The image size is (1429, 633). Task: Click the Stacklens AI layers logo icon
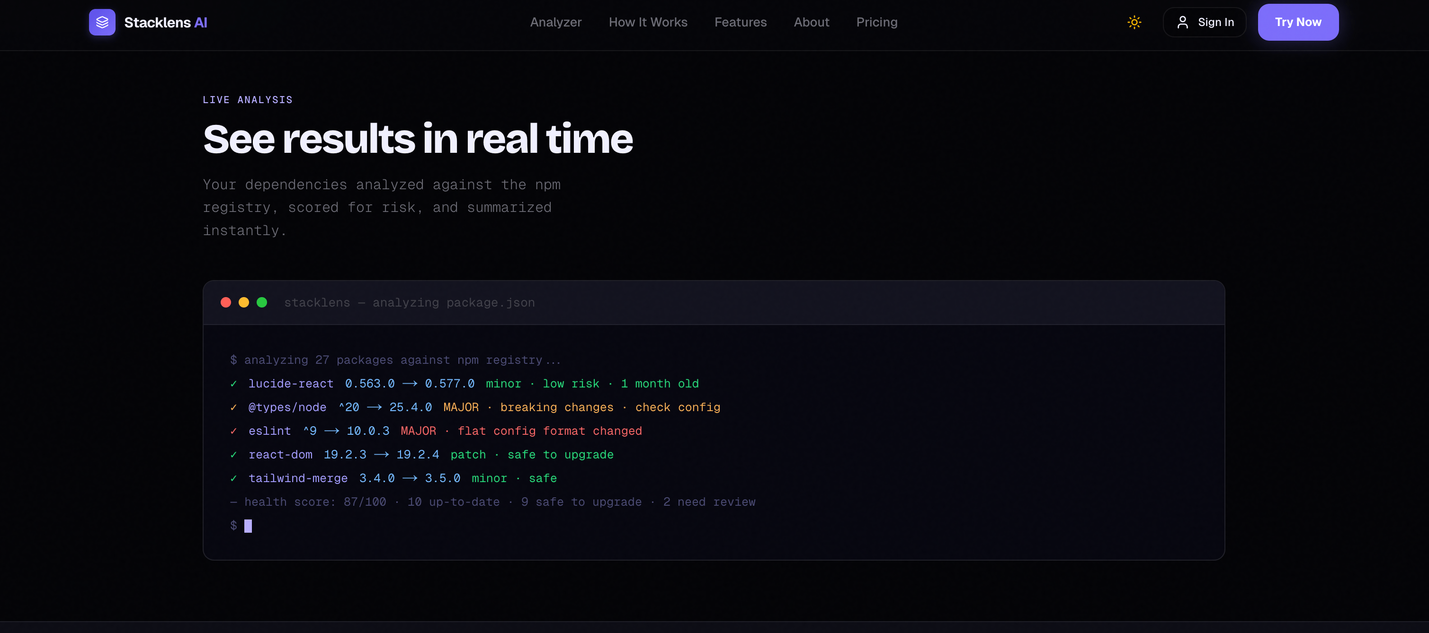tap(102, 22)
